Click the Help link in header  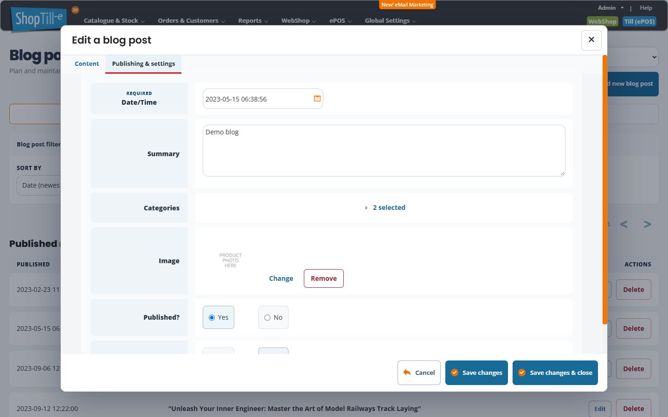click(646, 8)
